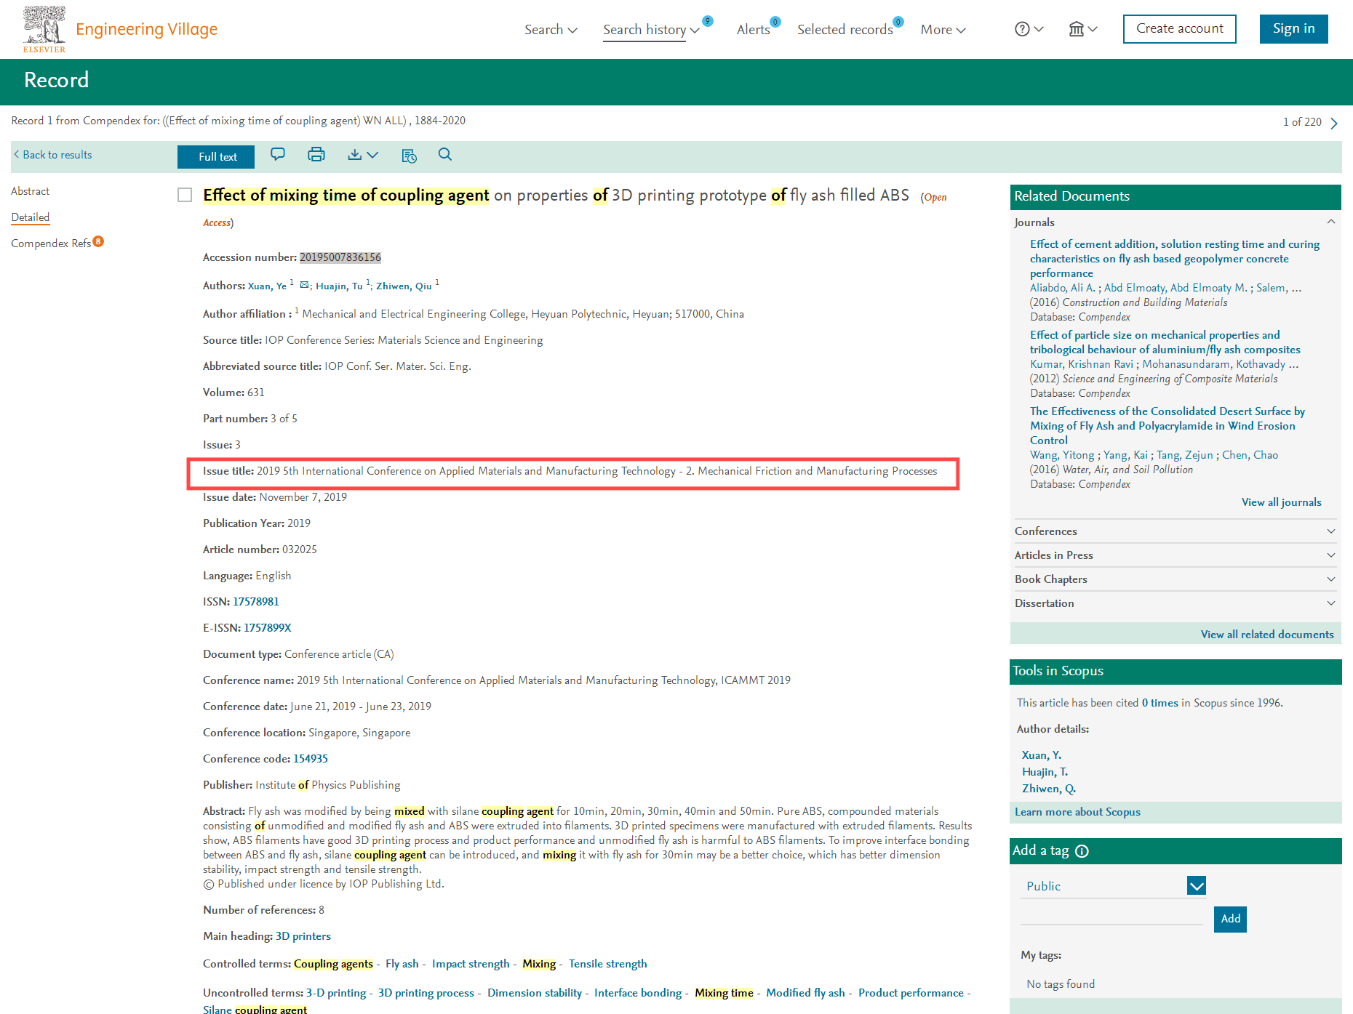Go Back to results

coord(52,155)
